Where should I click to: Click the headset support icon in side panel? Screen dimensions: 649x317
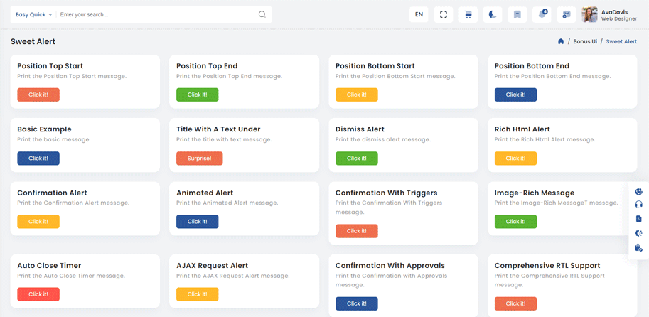pyautogui.click(x=638, y=205)
